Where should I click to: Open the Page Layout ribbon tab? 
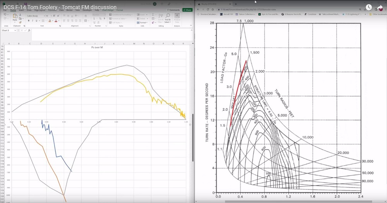[x=40, y=10]
